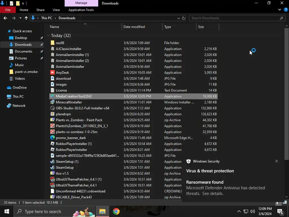This screenshot has height=217, width=289.
Task: Select PlantsVsZombies_20110922_EN_3_1 icon
Action: click(52, 126)
